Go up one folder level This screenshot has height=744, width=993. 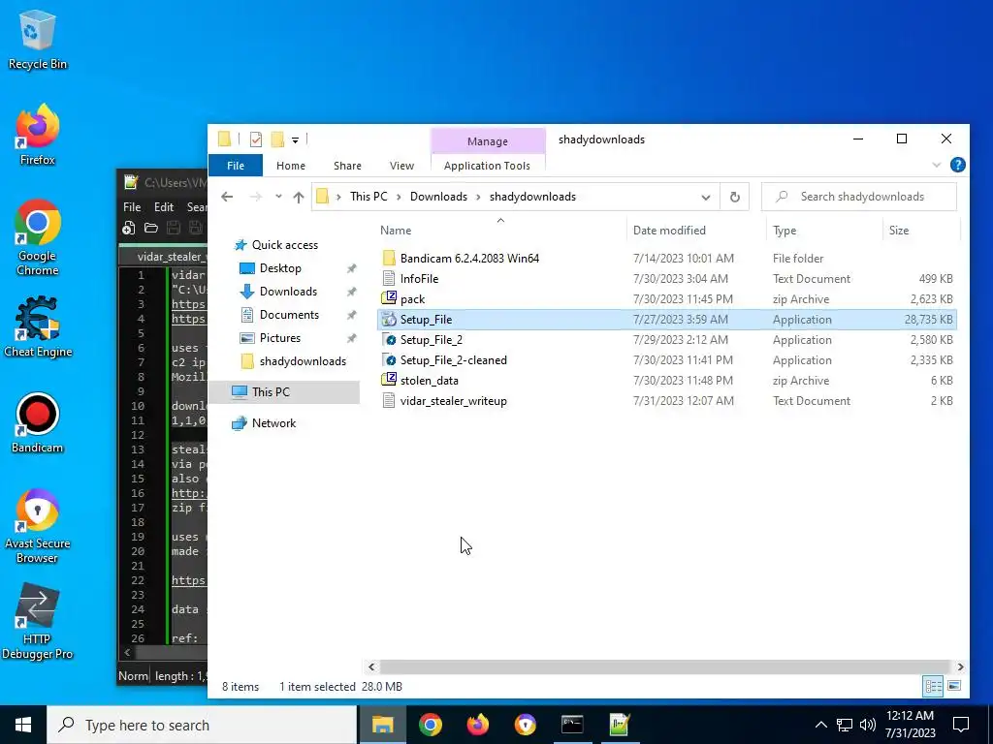299,197
